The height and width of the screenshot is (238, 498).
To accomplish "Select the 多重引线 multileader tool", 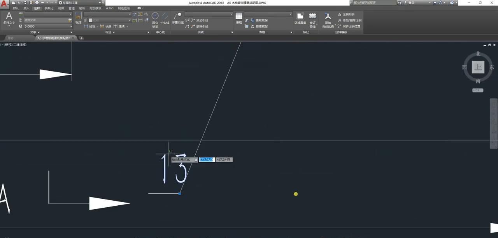I will coord(177,18).
